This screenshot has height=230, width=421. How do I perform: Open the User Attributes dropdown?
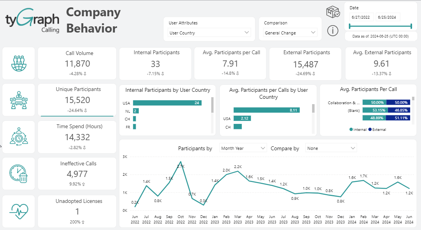pos(209,33)
